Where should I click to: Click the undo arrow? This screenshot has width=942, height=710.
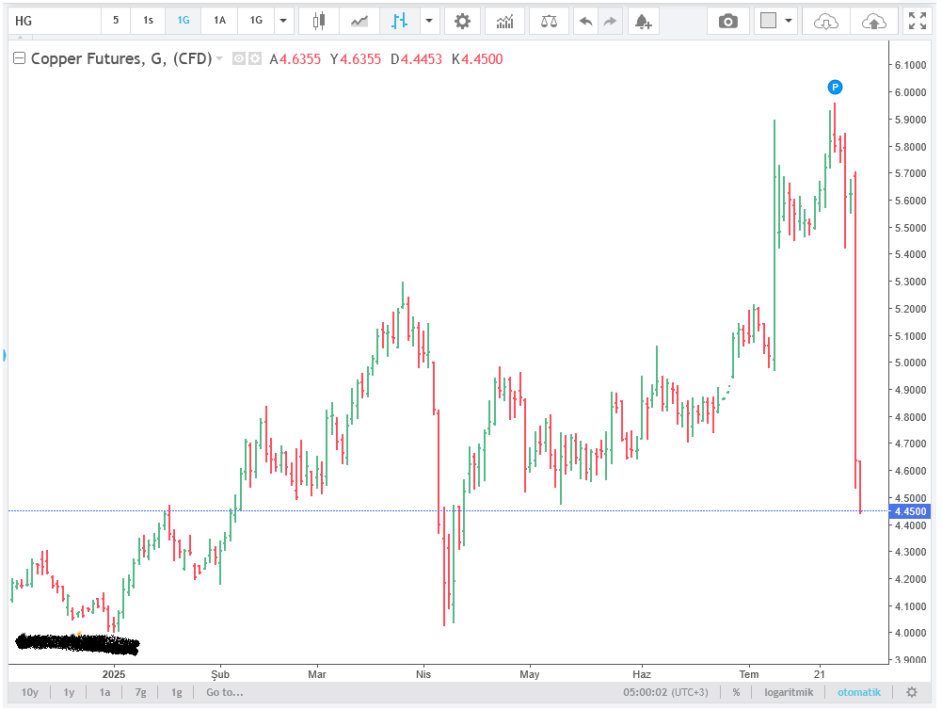pyautogui.click(x=585, y=20)
